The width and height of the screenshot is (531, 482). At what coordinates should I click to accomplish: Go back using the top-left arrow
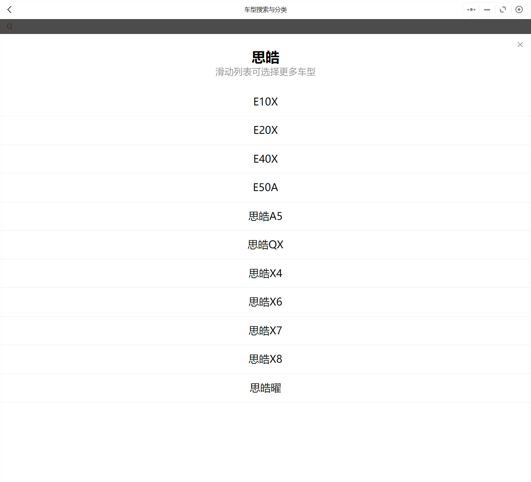[x=10, y=10]
